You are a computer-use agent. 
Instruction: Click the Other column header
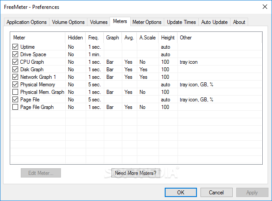219,38
